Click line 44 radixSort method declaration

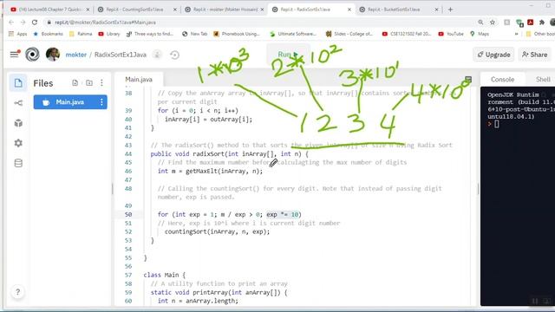[x=229, y=154]
